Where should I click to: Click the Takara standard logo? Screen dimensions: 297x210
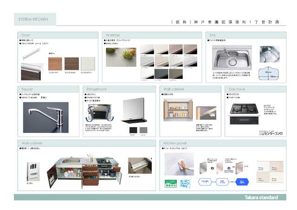click(262, 197)
